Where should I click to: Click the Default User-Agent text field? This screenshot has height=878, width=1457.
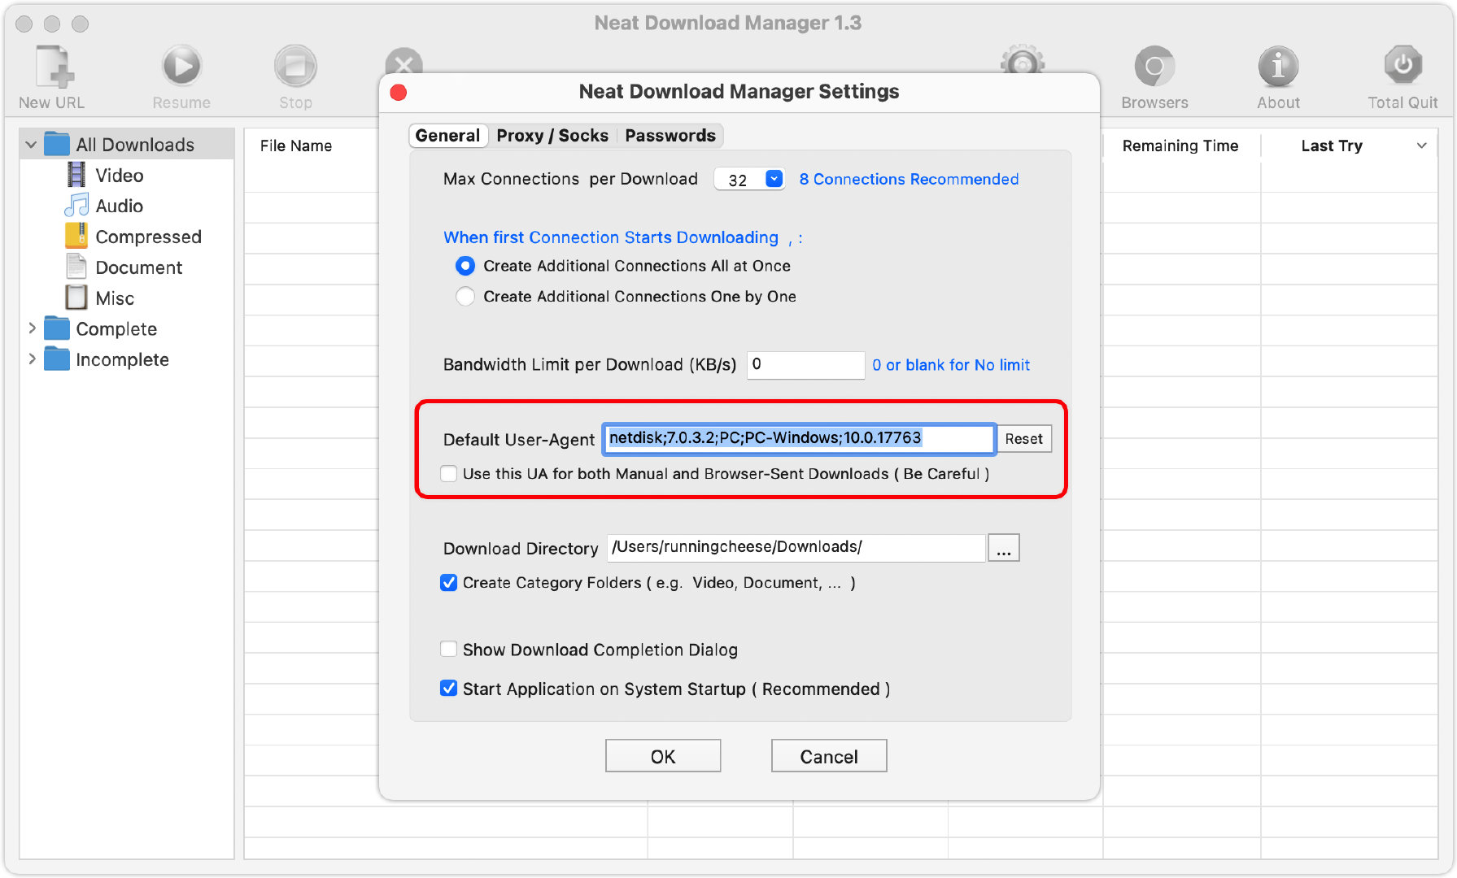pos(798,439)
